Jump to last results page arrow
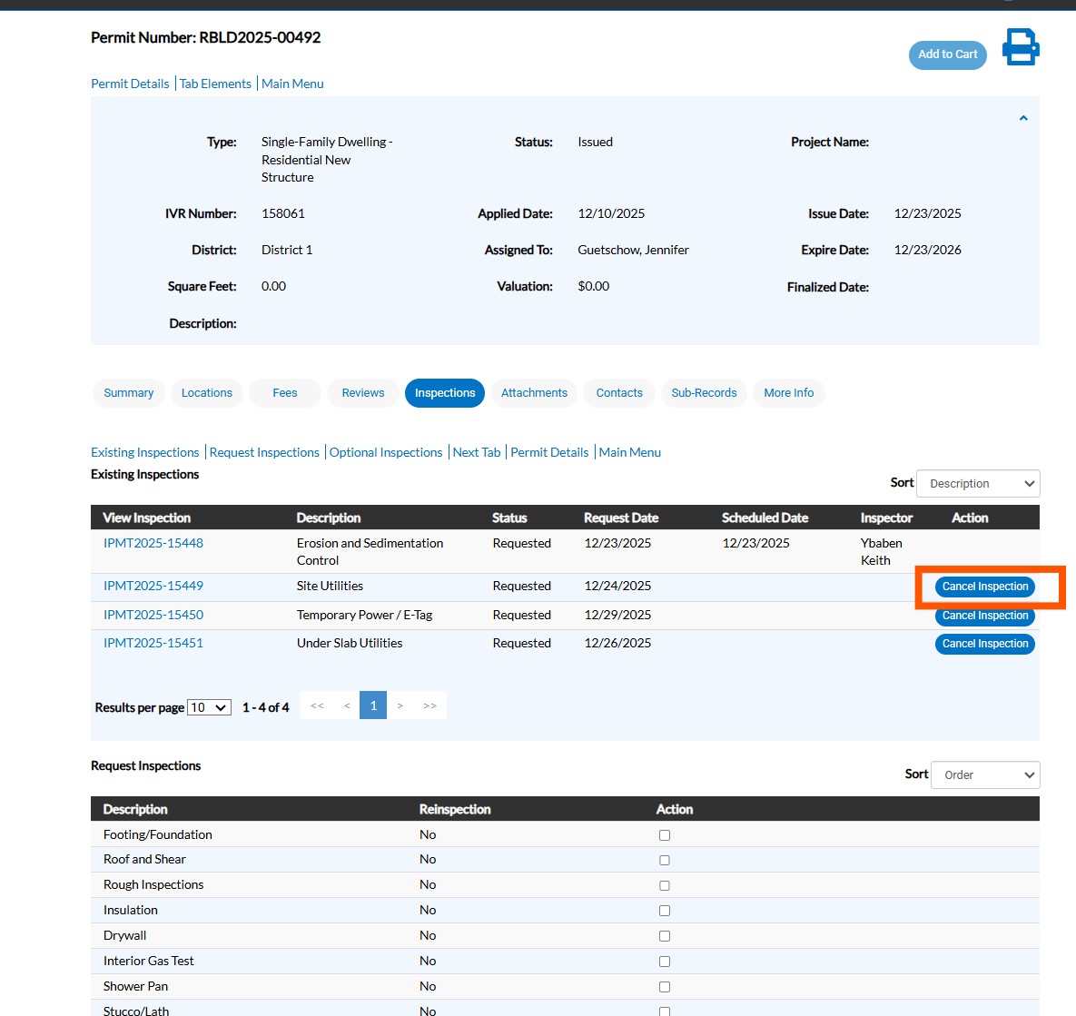 429,705
